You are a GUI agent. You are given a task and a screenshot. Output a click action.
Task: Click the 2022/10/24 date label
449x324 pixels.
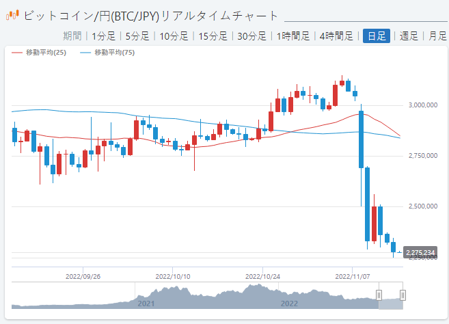(262, 277)
